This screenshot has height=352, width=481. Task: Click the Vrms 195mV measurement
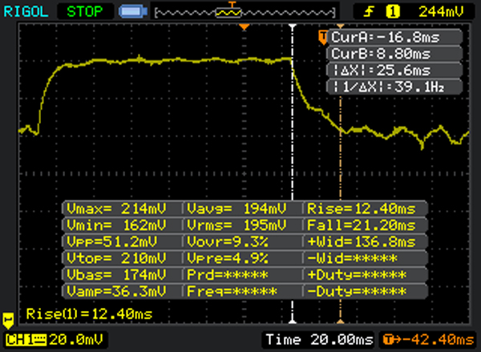(x=236, y=225)
